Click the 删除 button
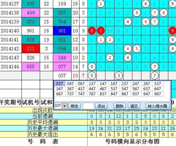The width and height of the screenshot is (176, 146). tap(120, 106)
